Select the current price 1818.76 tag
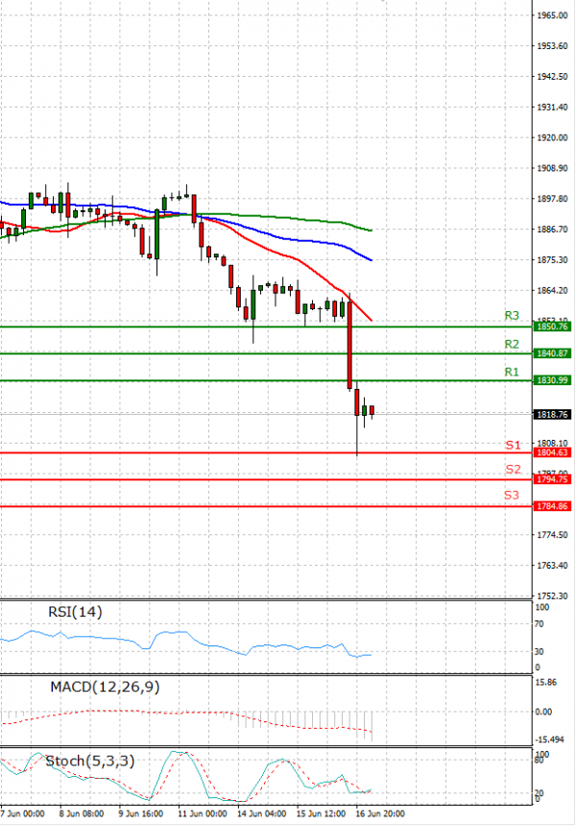576x826 pixels. 552,415
